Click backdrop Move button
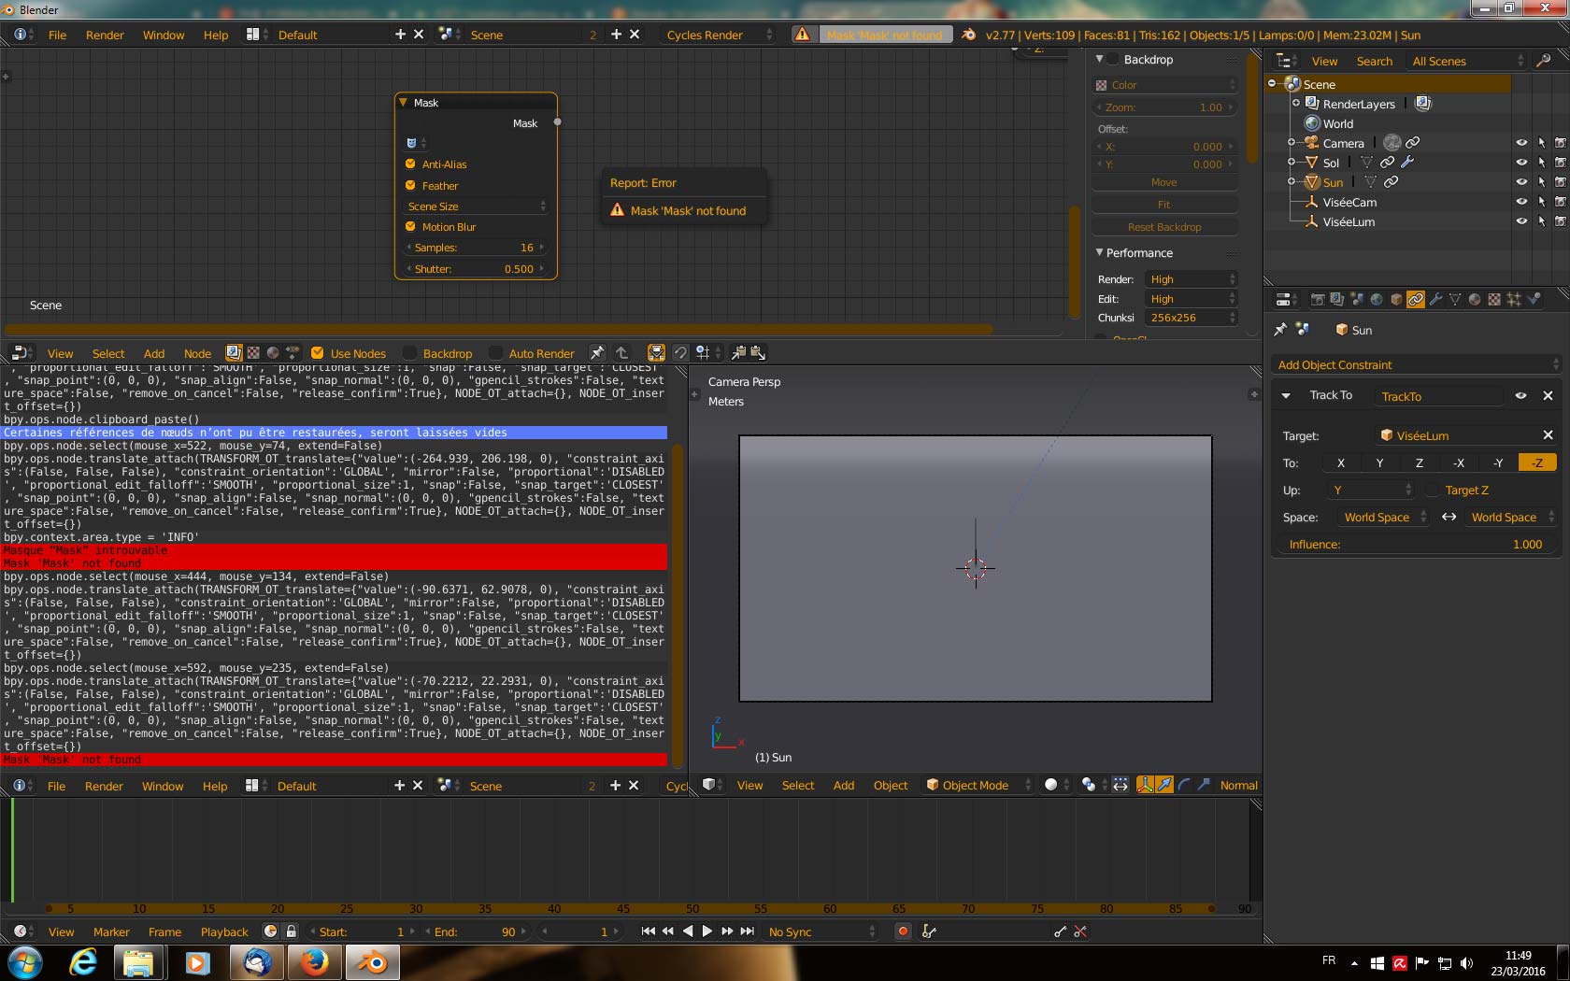This screenshot has width=1570, height=981. coord(1164,182)
